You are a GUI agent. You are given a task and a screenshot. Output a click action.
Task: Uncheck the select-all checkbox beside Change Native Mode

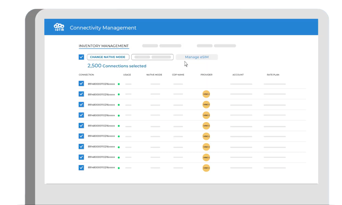pos(81,57)
